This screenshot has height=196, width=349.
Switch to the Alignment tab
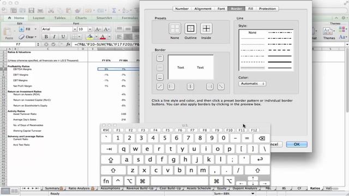pos(203,9)
